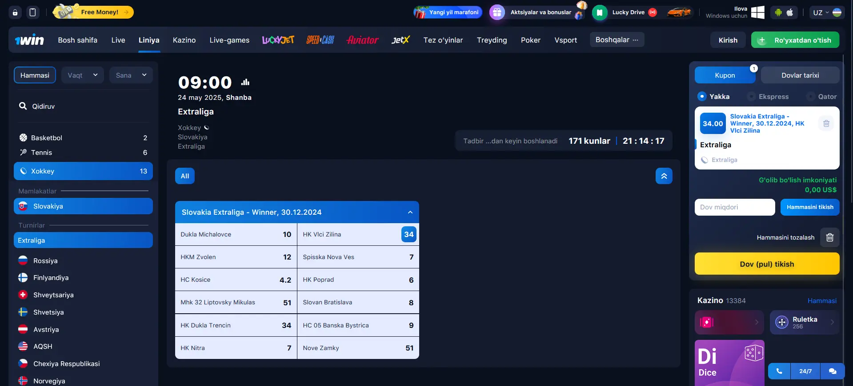Viewport: 853px width, 386px height.
Task: Click the Aktsiyalar va bonuslar gift icon
Action: point(497,12)
